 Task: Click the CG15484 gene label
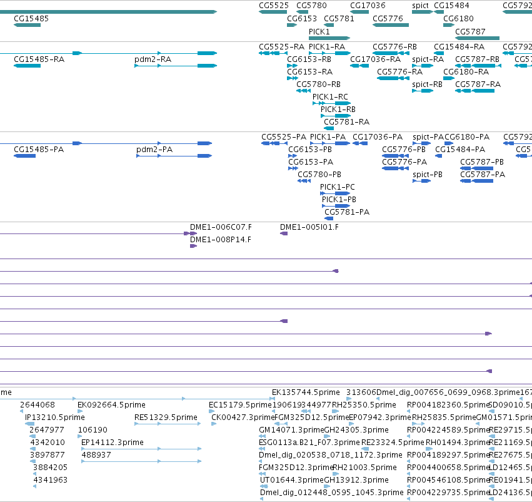(x=451, y=6)
